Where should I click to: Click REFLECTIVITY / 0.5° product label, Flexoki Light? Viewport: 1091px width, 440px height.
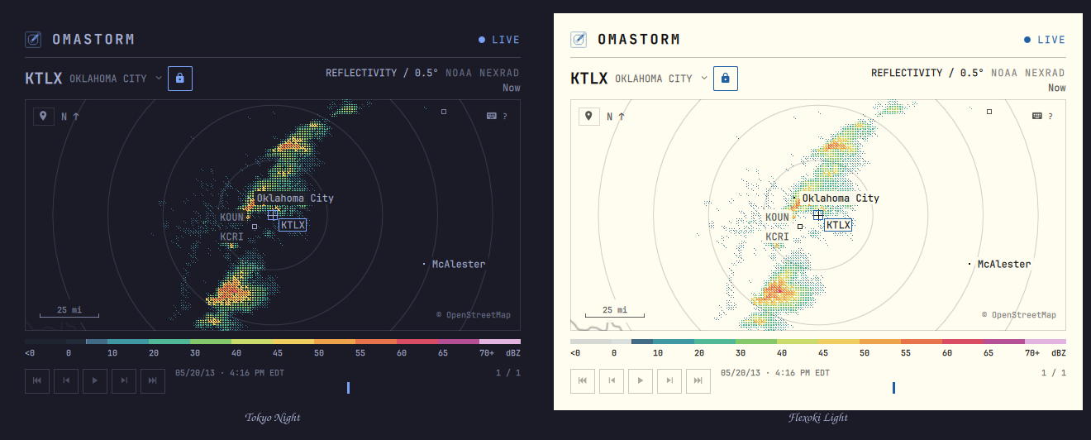927,73
